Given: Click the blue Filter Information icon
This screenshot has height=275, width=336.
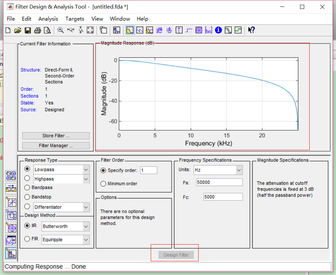Looking at the screenshot, I should 218,30.
